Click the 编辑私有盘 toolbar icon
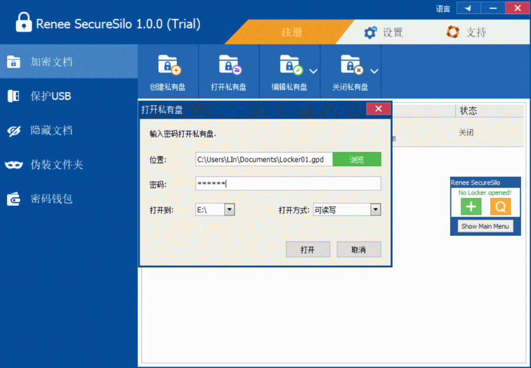Image resolution: width=531 pixels, height=368 pixels. click(x=291, y=64)
